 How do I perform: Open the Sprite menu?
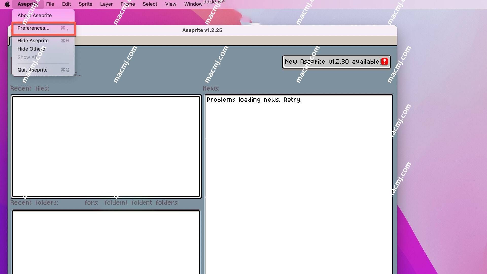(x=85, y=4)
